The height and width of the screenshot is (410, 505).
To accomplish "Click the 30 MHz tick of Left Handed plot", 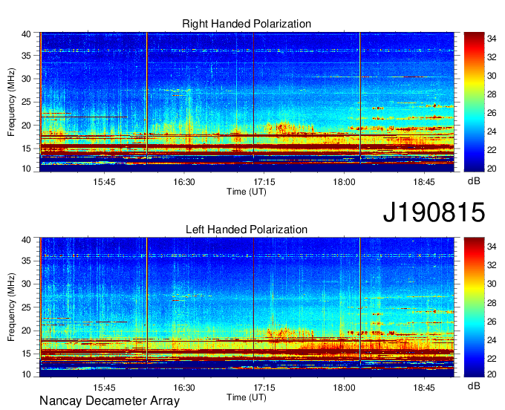I will pyautogui.click(x=26, y=284).
